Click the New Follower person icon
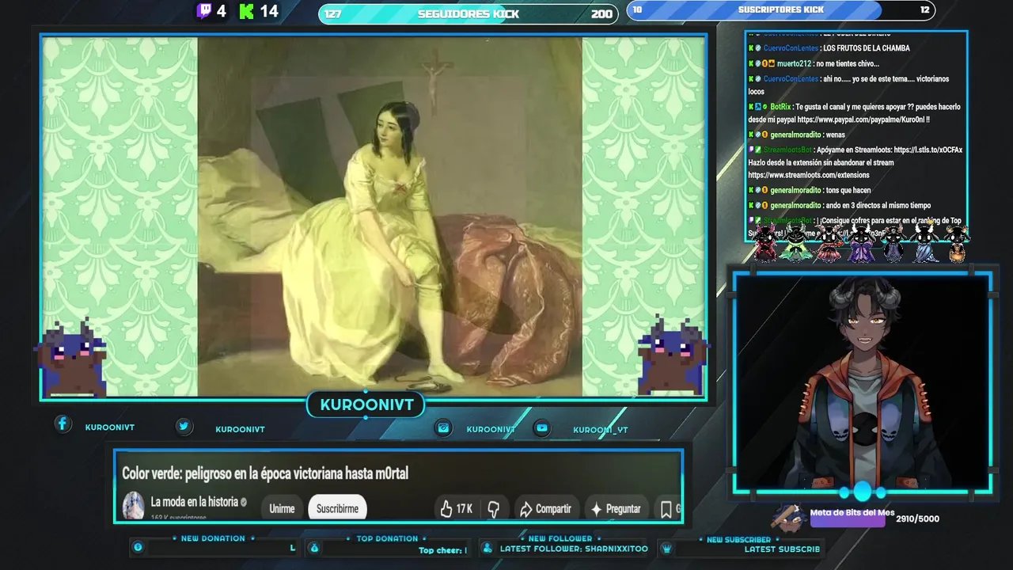 487,548
